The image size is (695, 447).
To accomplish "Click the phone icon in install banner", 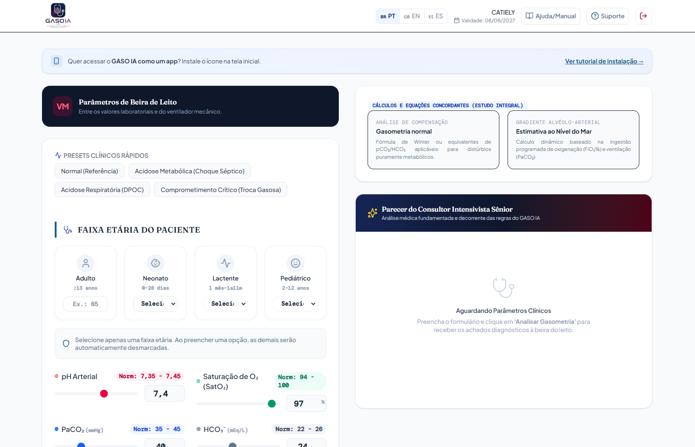I will 57,61.
